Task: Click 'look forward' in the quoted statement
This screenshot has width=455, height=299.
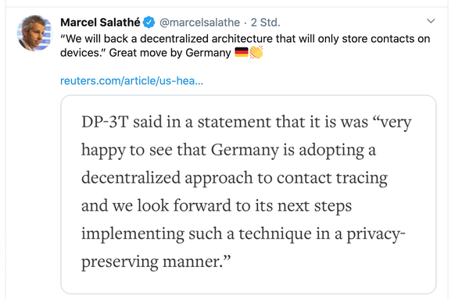Action: [x=185, y=205]
